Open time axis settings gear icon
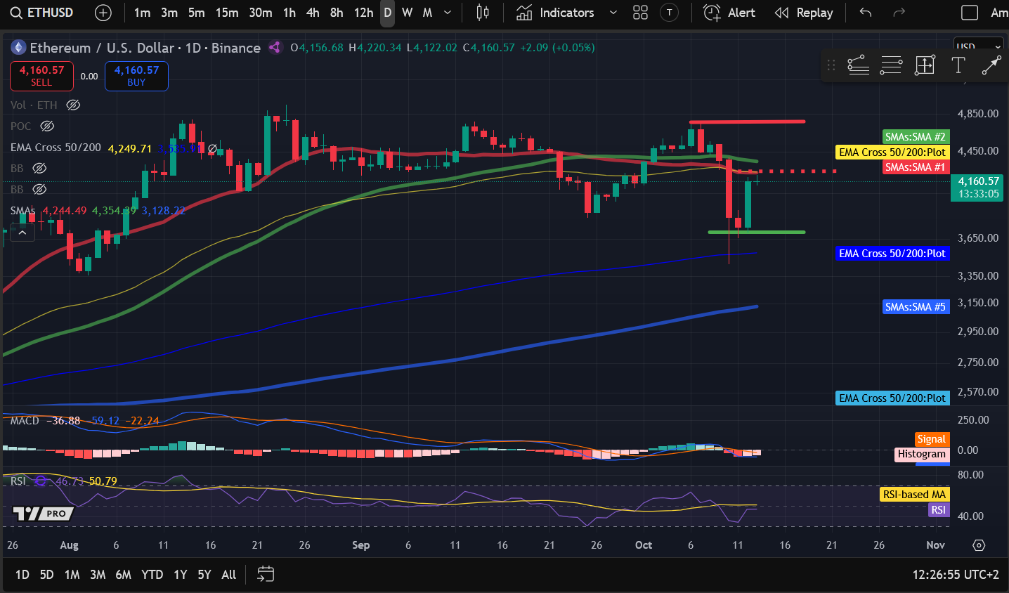The height and width of the screenshot is (593, 1009). (979, 545)
